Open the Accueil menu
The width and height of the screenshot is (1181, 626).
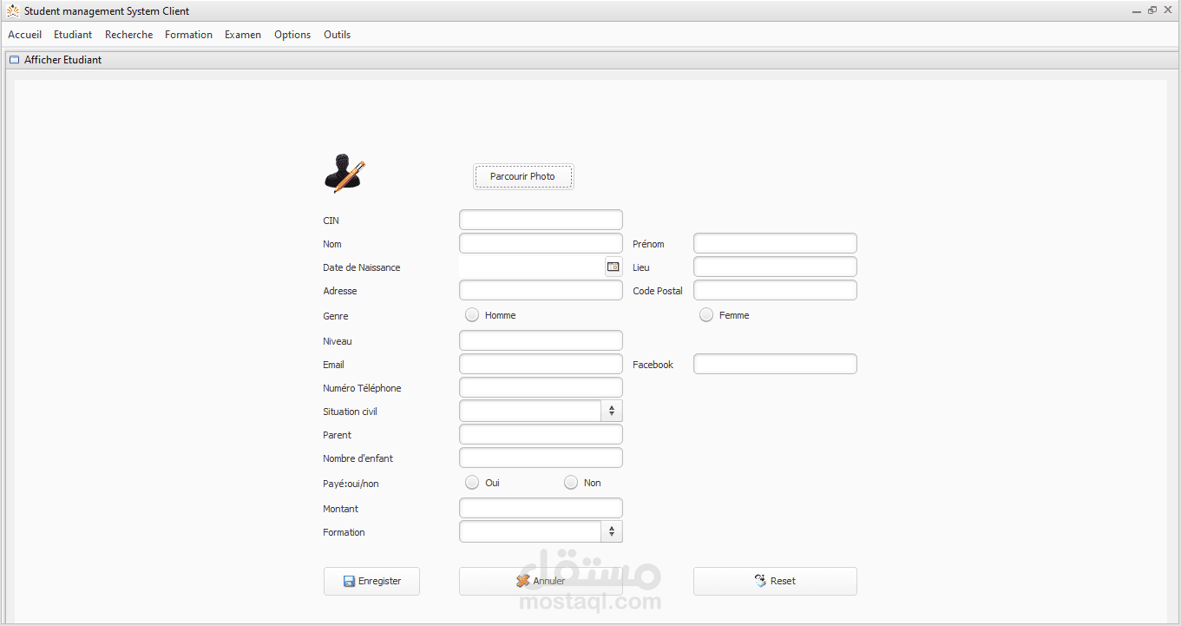click(25, 35)
